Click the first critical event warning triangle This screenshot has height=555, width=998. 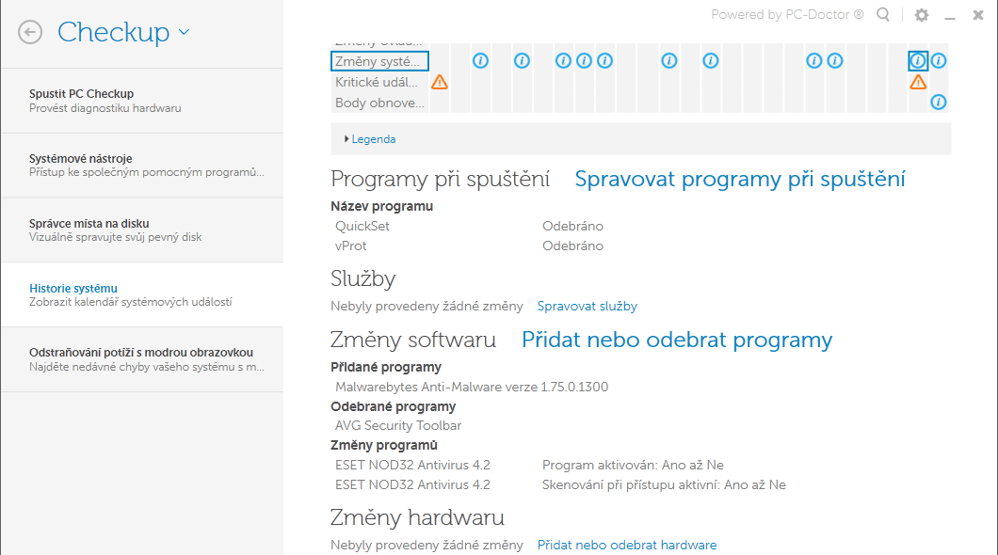[440, 82]
